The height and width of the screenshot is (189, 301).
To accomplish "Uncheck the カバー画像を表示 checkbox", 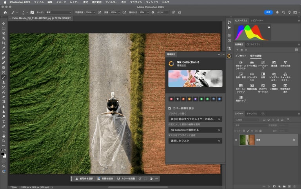I will pyautogui.click(x=170, y=108).
